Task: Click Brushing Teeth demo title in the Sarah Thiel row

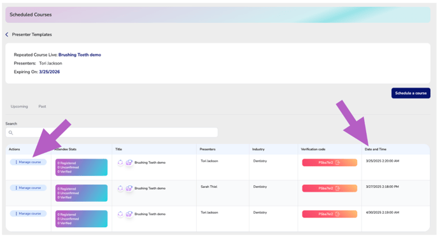Action: [x=150, y=188]
